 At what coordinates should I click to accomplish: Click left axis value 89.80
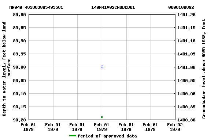(19, 15)
